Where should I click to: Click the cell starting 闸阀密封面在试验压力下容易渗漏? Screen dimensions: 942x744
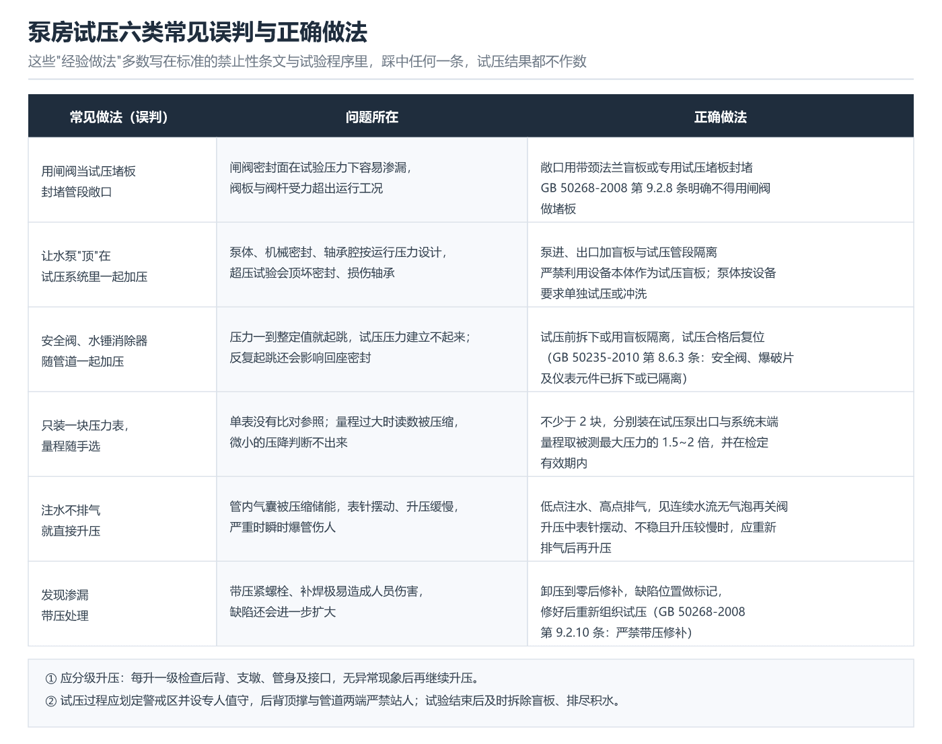tap(372, 180)
